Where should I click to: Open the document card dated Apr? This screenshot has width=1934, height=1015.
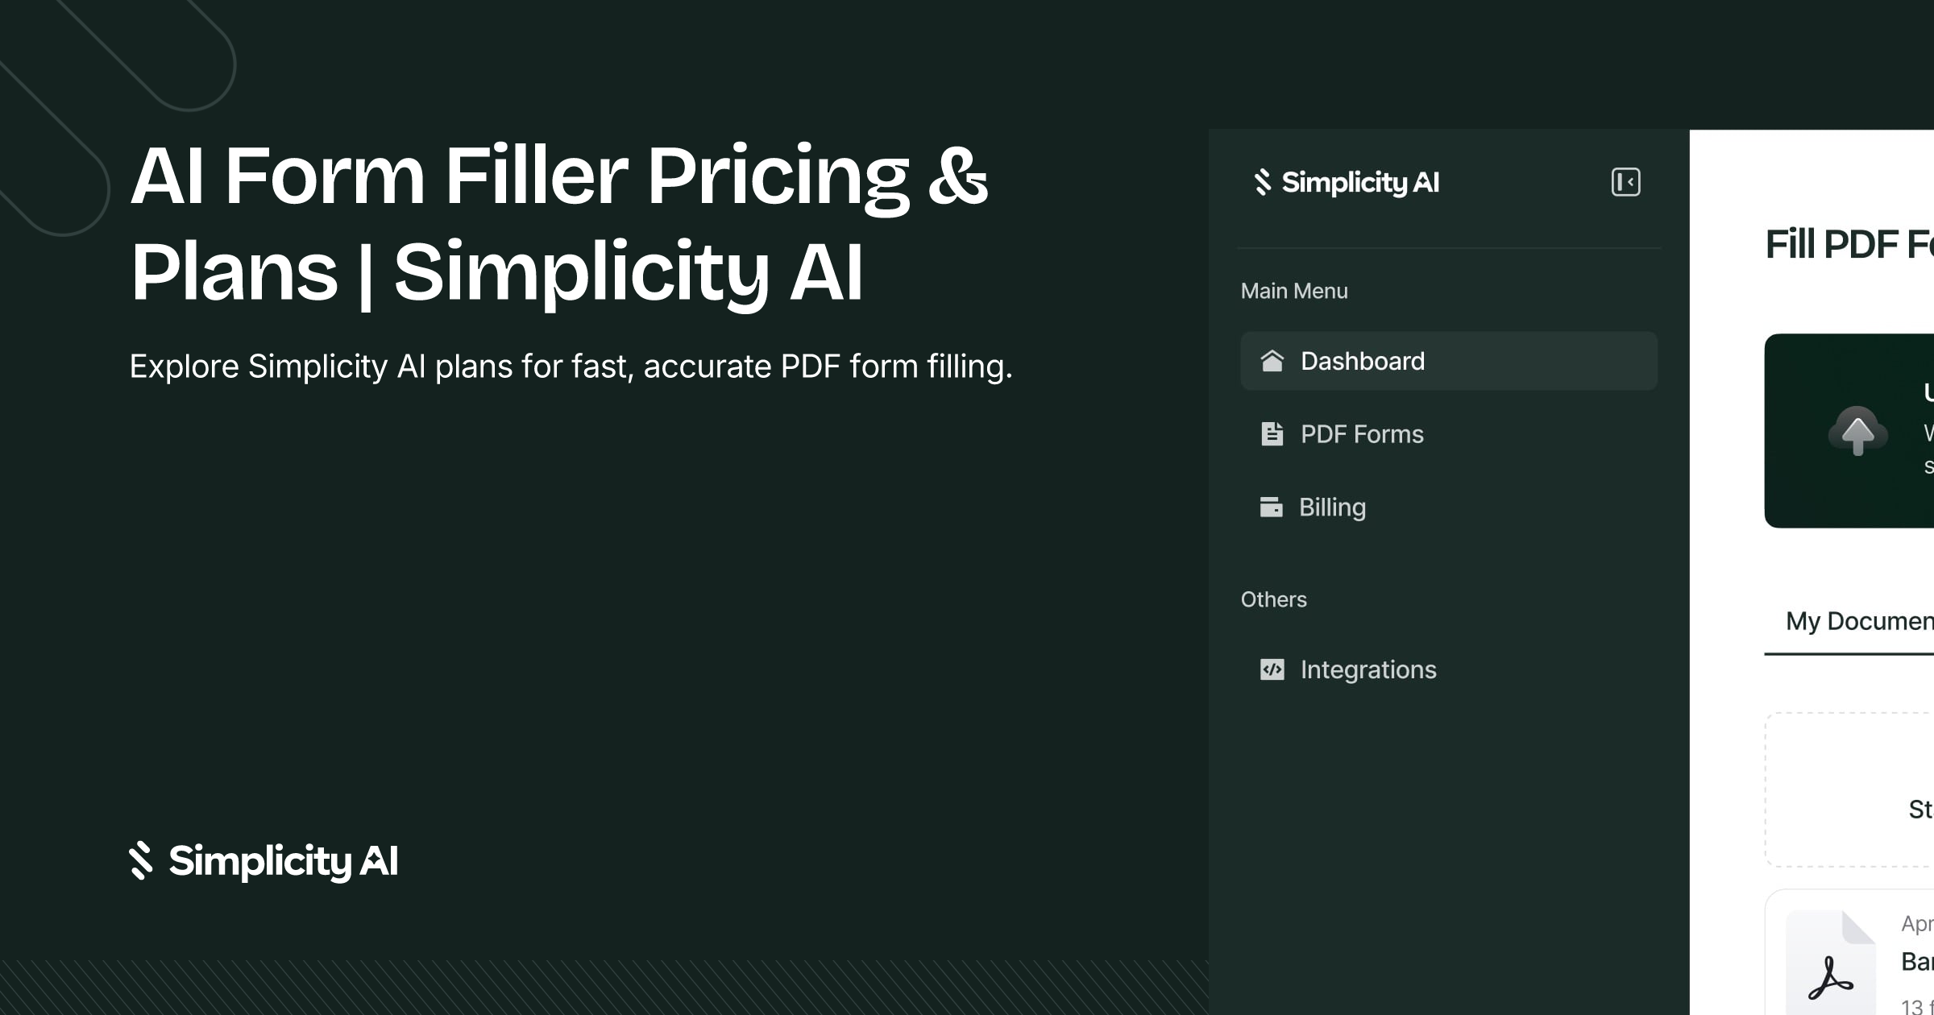click(x=1849, y=952)
